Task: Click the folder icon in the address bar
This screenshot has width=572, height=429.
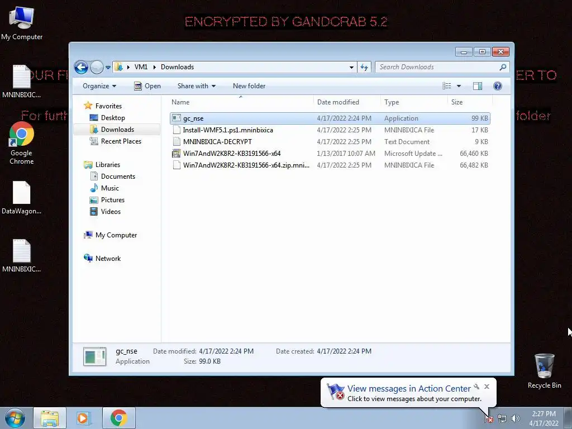Action: coord(118,67)
